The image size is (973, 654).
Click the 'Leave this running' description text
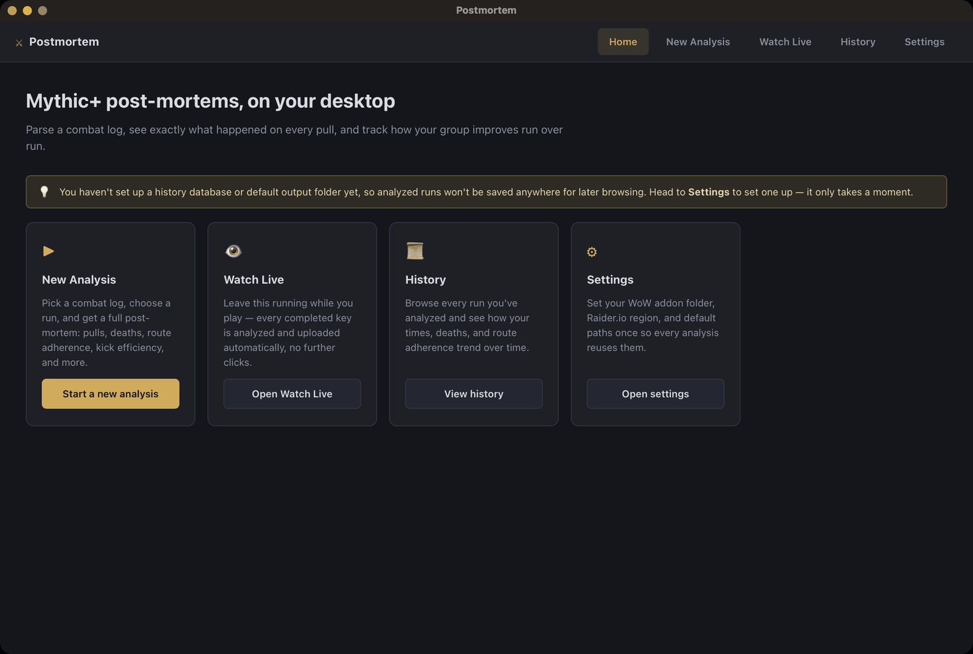[x=288, y=333]
